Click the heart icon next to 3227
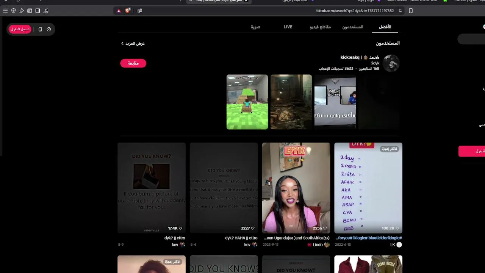This screenshot has width=485, height=273. [253, 228]
